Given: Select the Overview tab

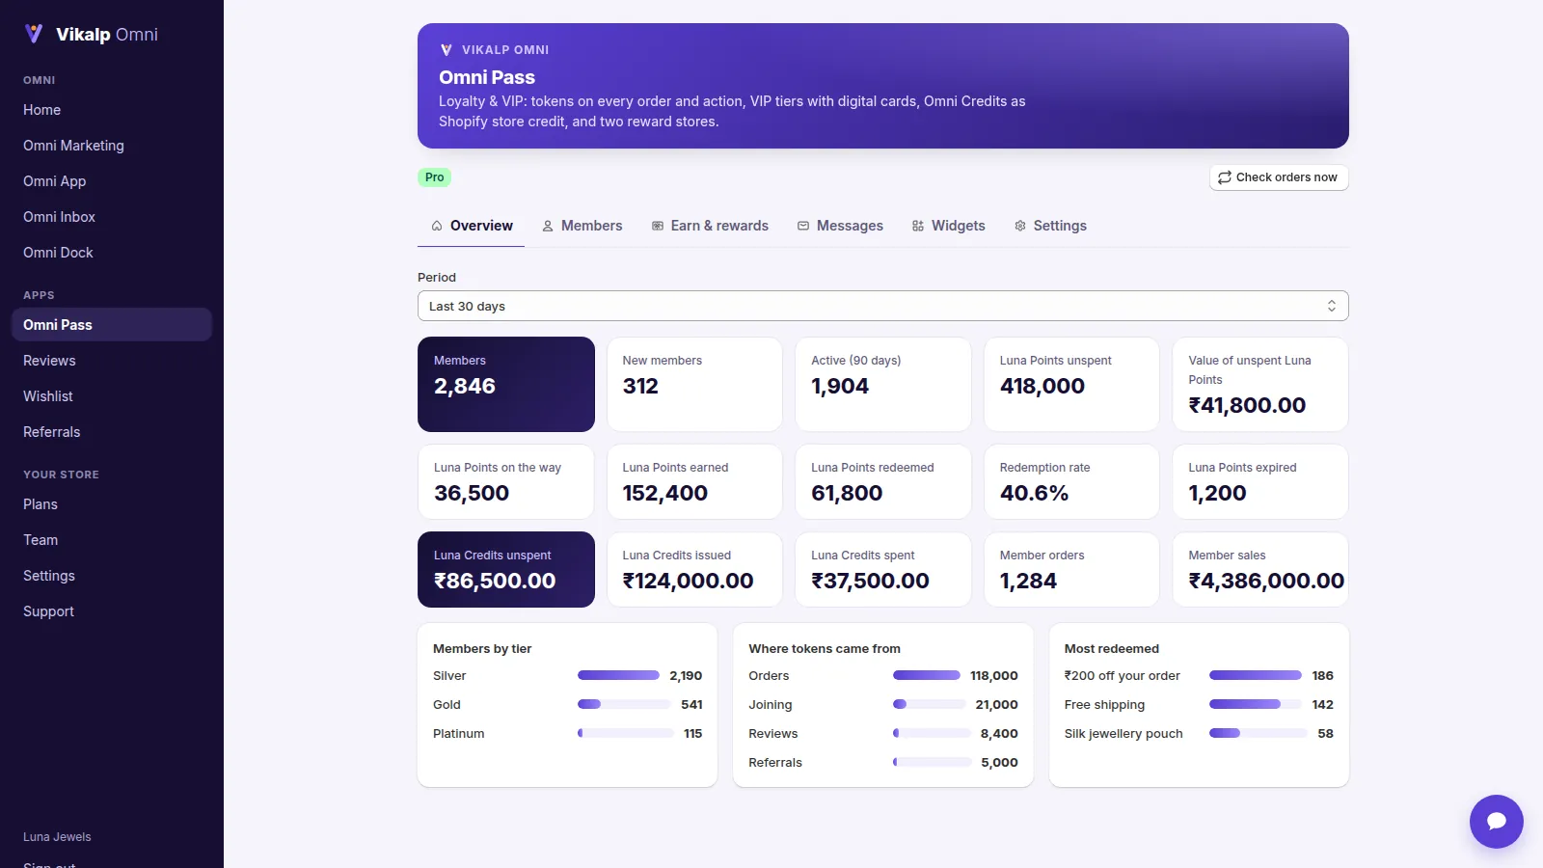Looking at the screenshot, I should coord(472,226).
